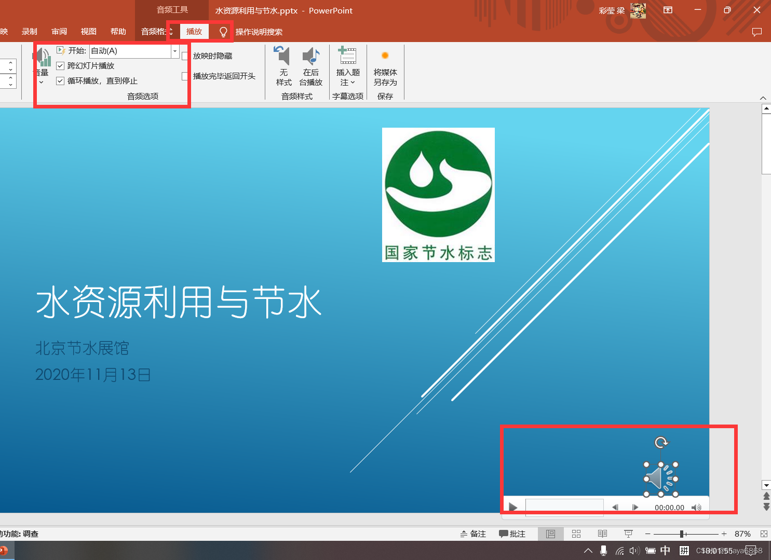771x560 pixels.
Task: Open Wi-Fi network tray icon
Action: 619,551
